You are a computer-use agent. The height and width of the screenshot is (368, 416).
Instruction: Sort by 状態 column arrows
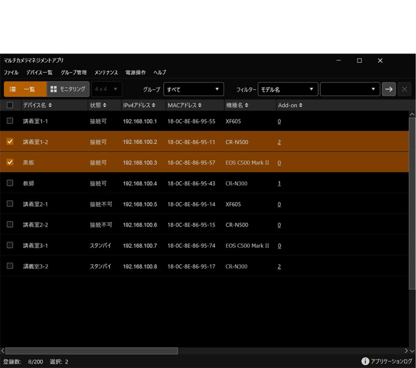(104, 105)
